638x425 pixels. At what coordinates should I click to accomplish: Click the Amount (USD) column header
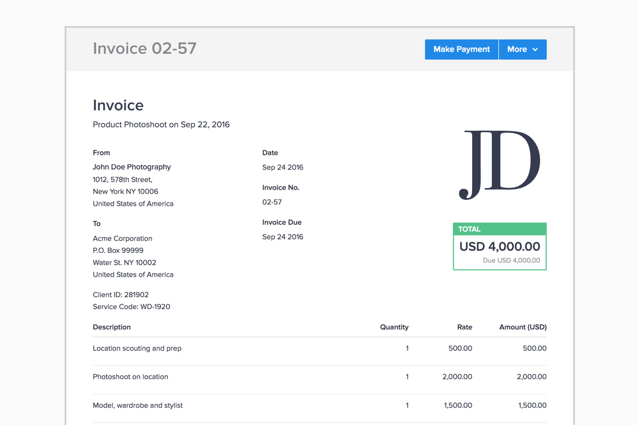(x=523, y=327)
